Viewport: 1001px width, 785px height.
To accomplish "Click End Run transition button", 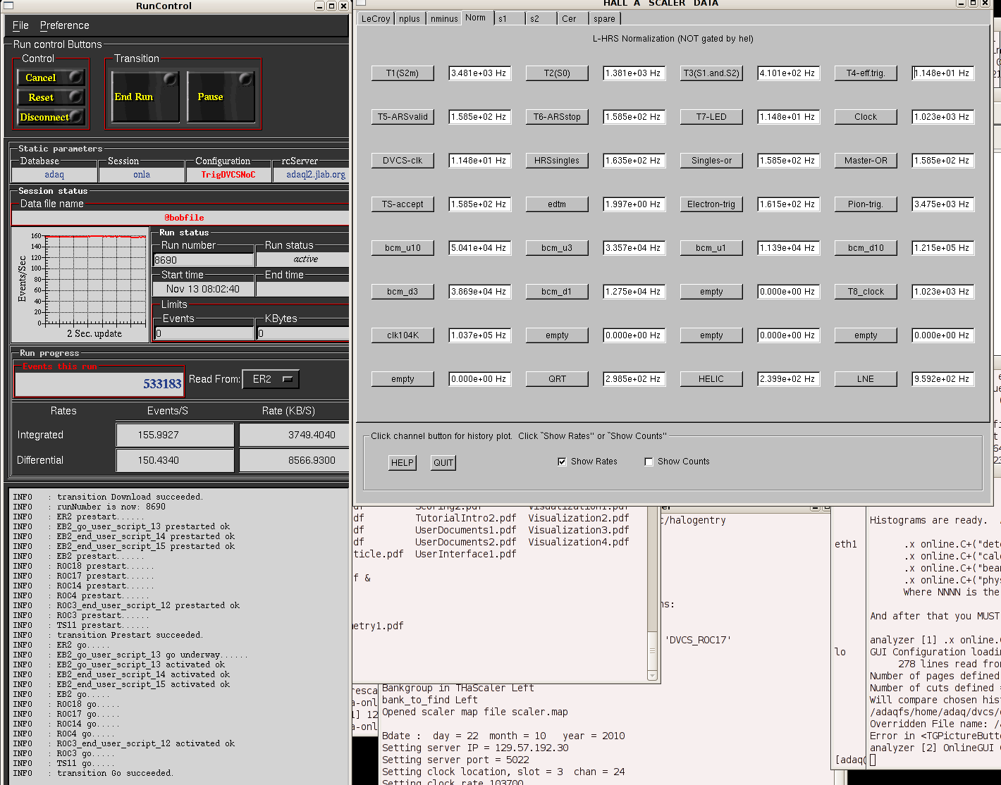I will tap(145, 97).
